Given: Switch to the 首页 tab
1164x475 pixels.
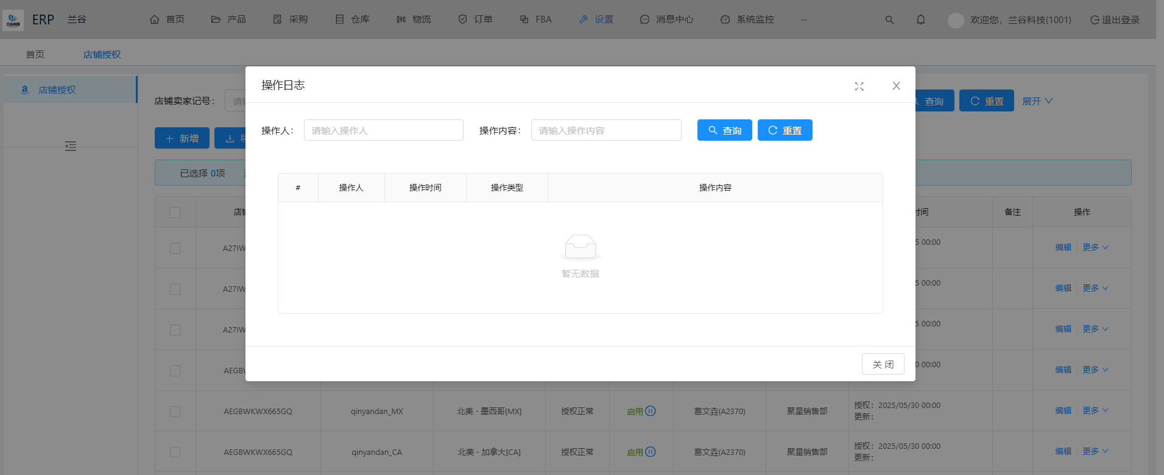Looking at the screenshot, I should coord(35,55).
